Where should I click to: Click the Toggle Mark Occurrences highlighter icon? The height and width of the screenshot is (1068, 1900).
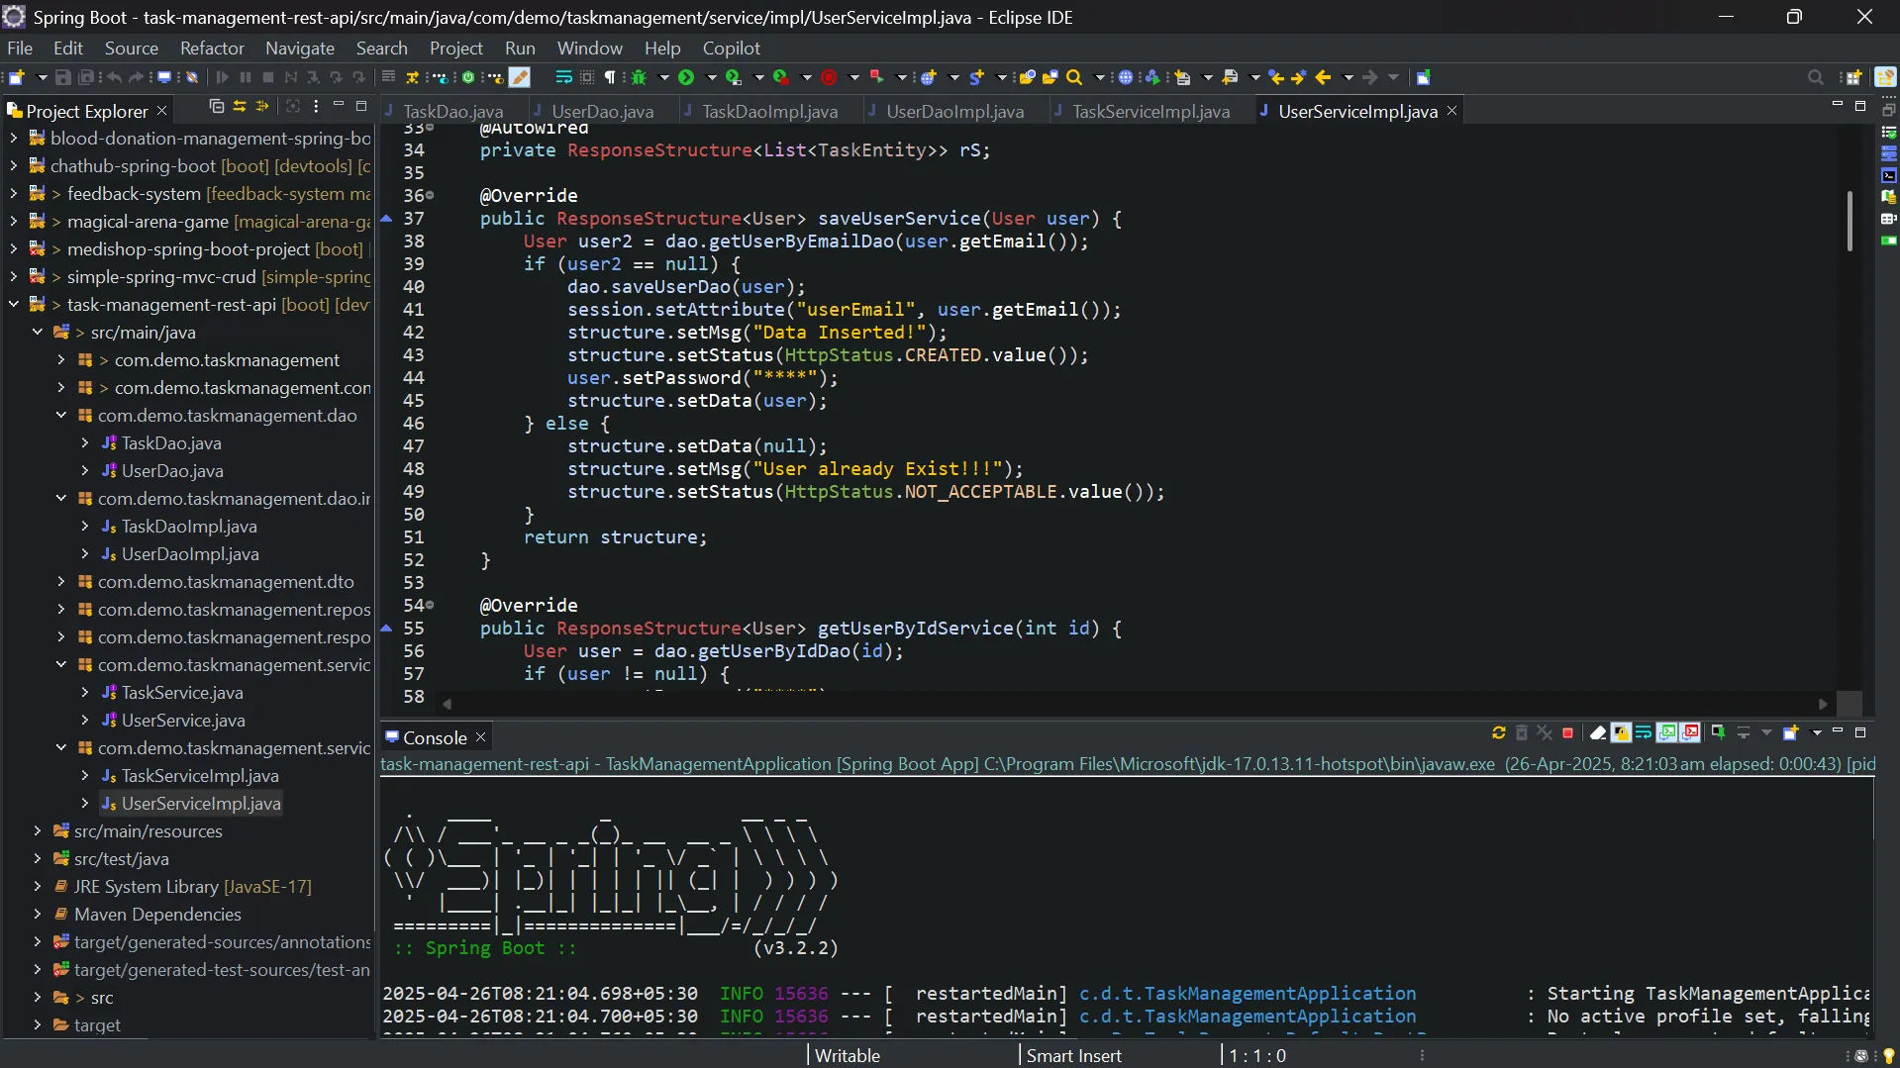(520, 77)
